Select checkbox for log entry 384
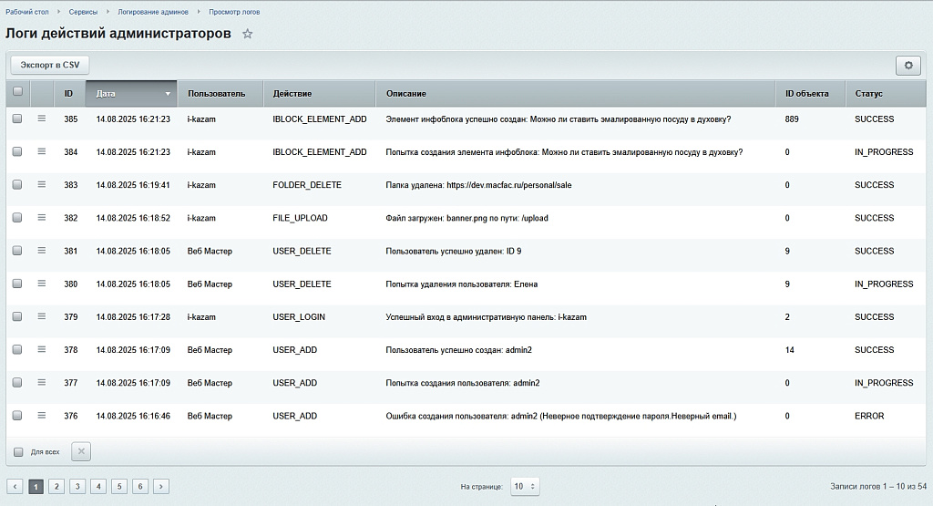The image size is (933, 506). tap(17, 152)
